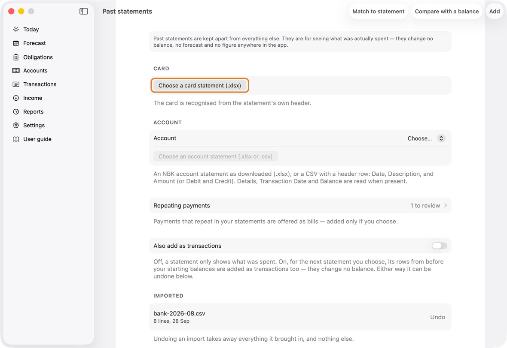Click the Today sun icon
The height and width of the screenshot is (348, 507).
pos(16,29)
